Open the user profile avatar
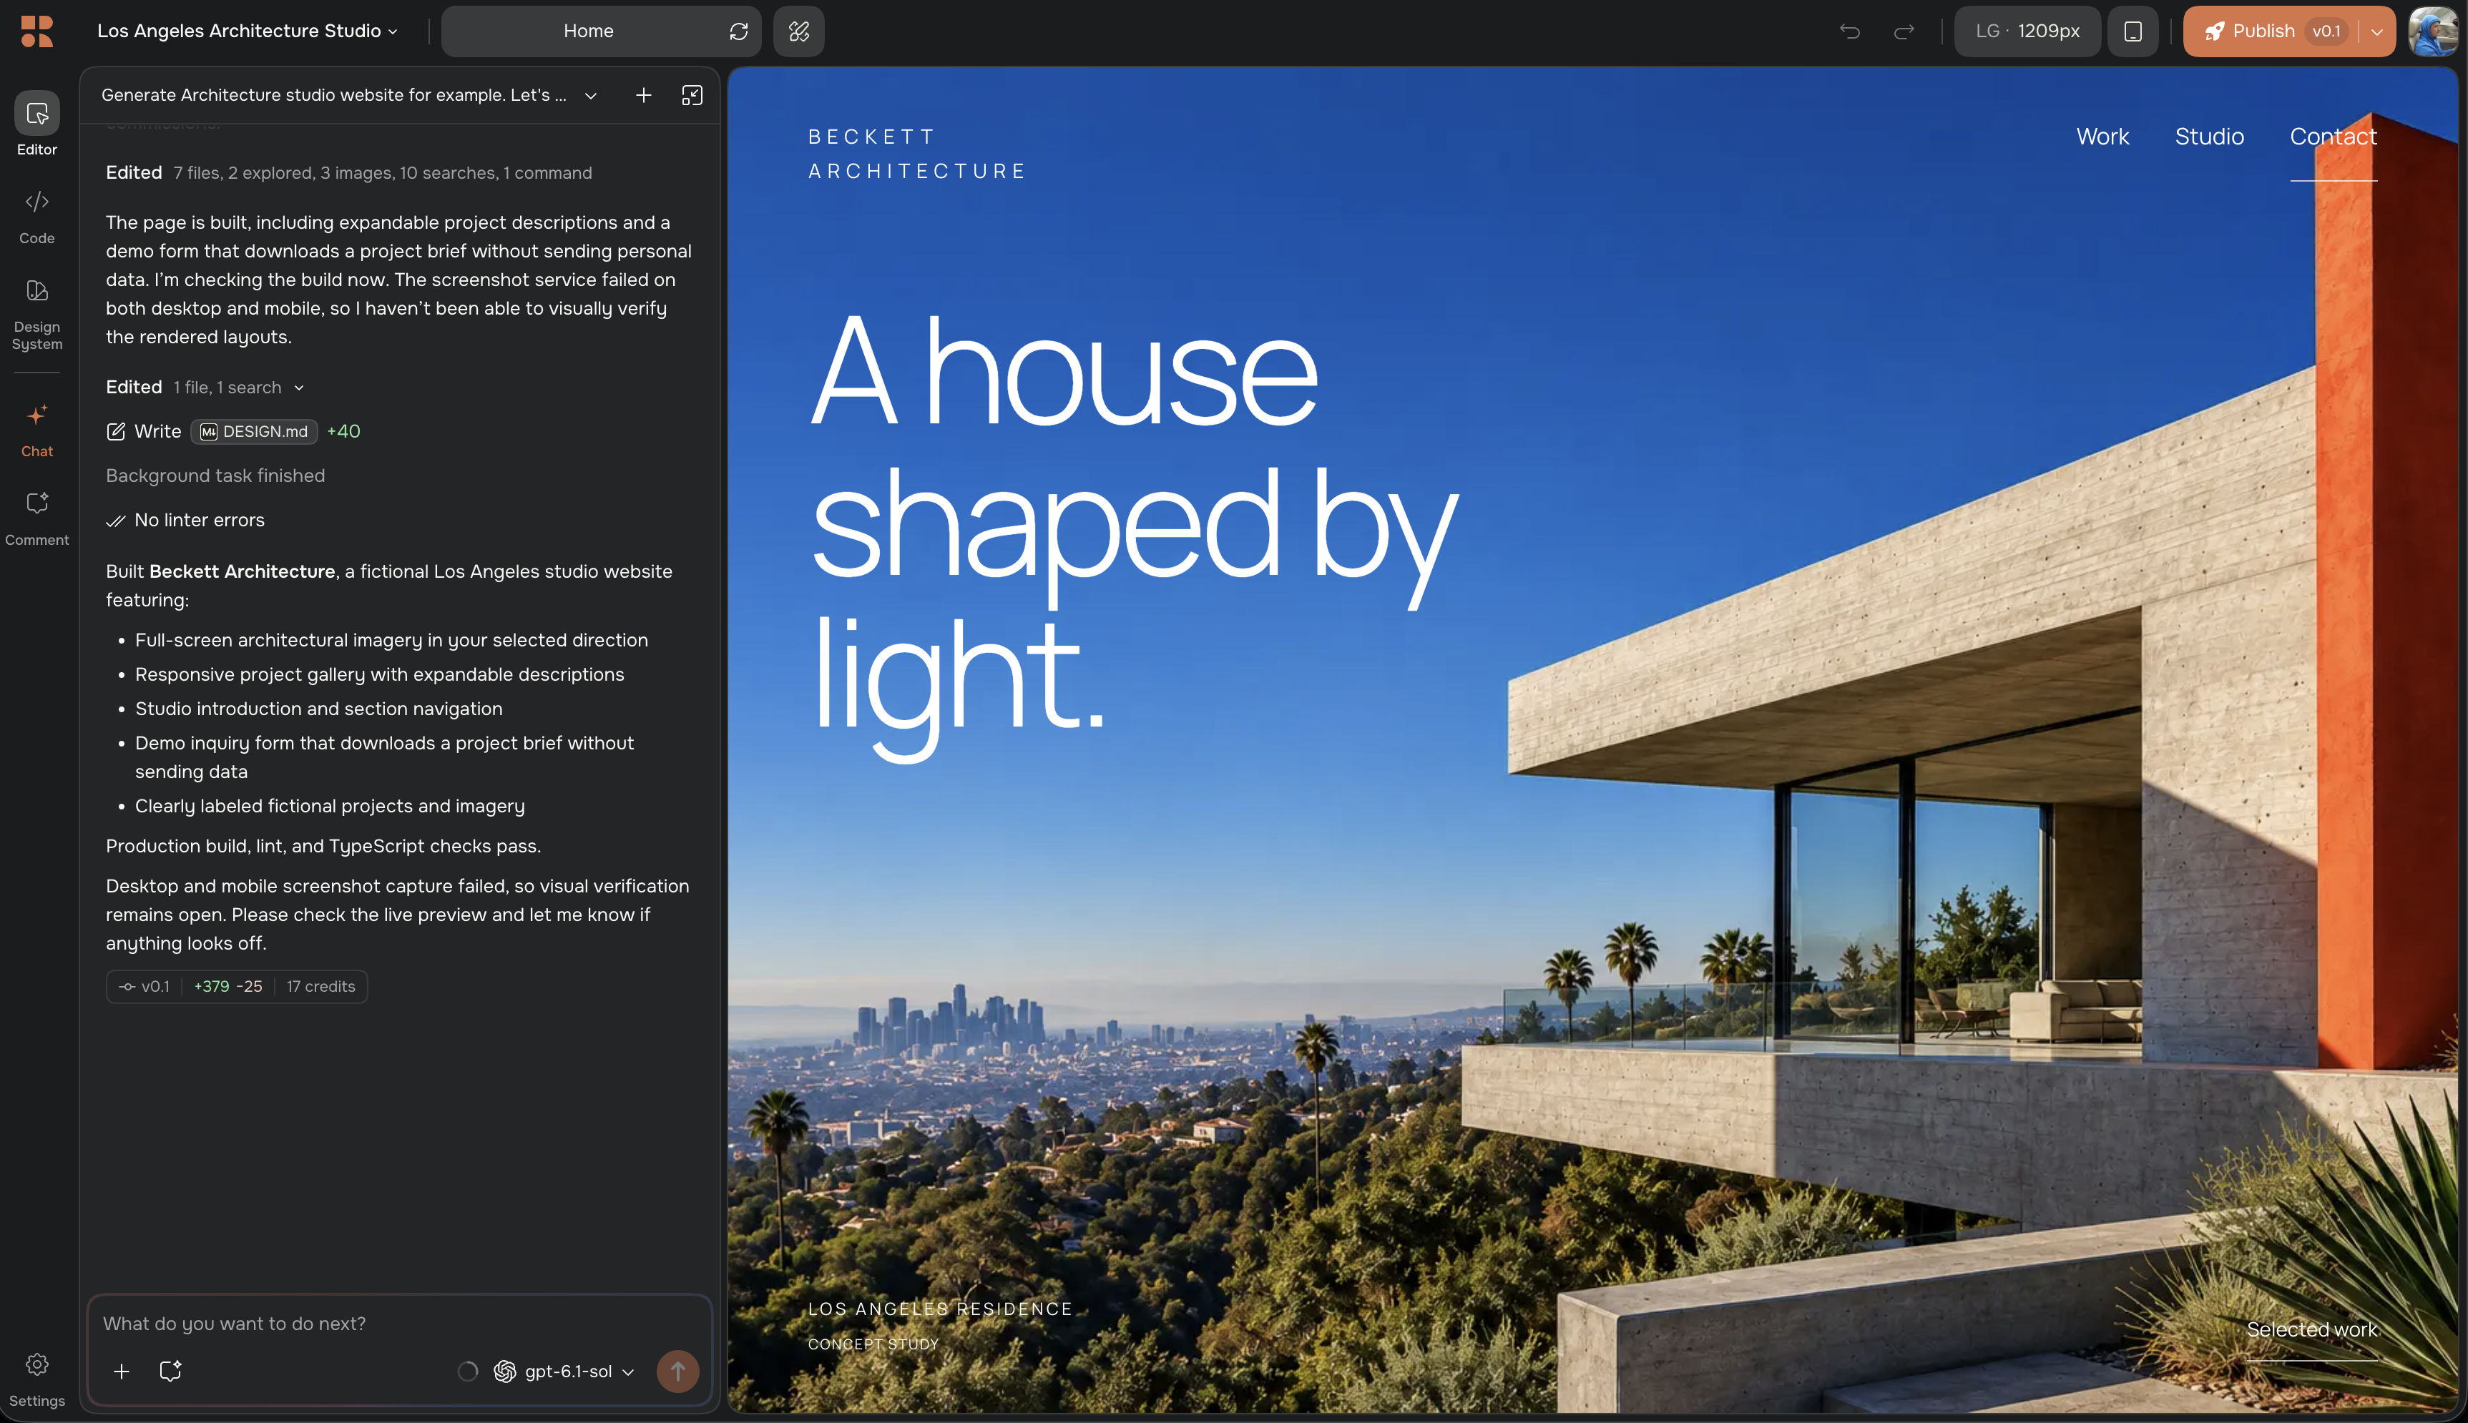The image size is (2468, 1423). point(2433,31)
